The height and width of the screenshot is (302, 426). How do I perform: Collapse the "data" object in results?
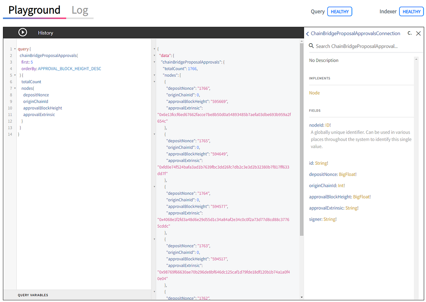click(x=154, y=55)
